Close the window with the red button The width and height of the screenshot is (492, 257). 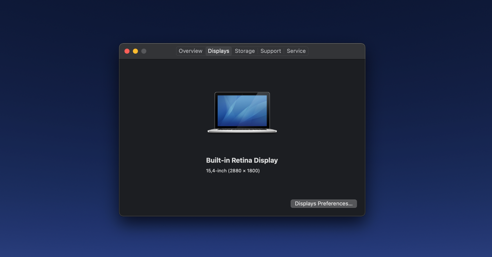(x=127, y=51)
